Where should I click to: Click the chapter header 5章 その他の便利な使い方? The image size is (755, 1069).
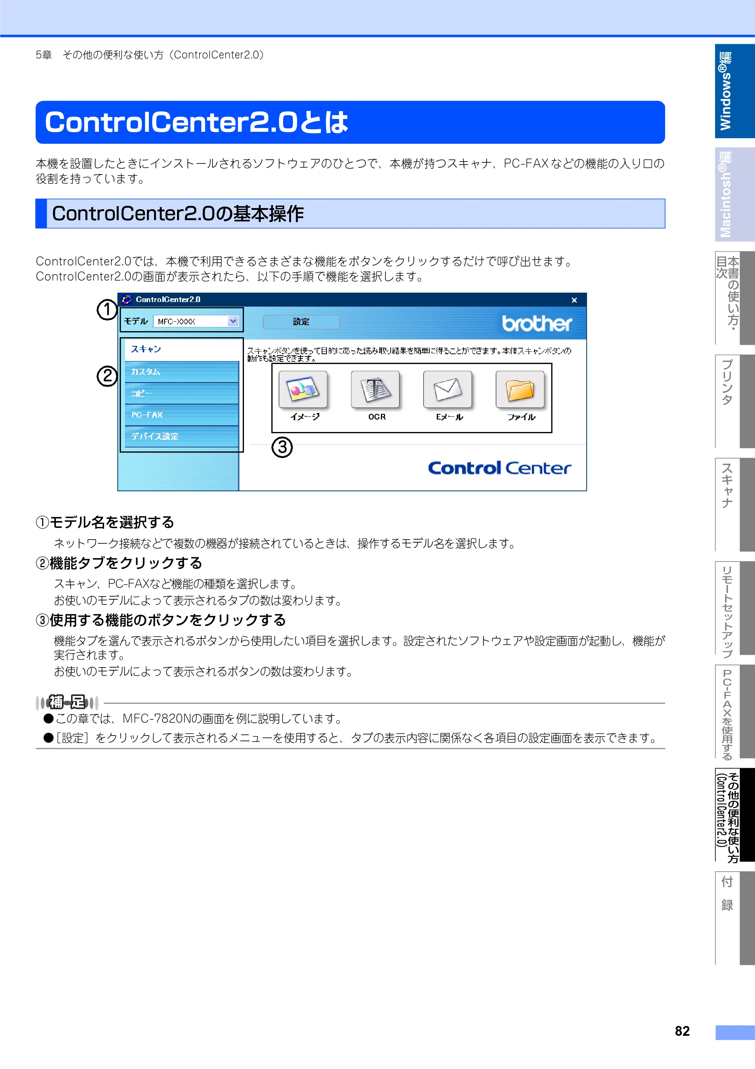pyautogui.click(x=150, y=55)
